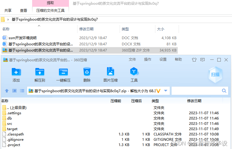The width and height of the screenshot is (232, 149).
Task: Expand the archive path dropdown arrow
Action: 166,91
